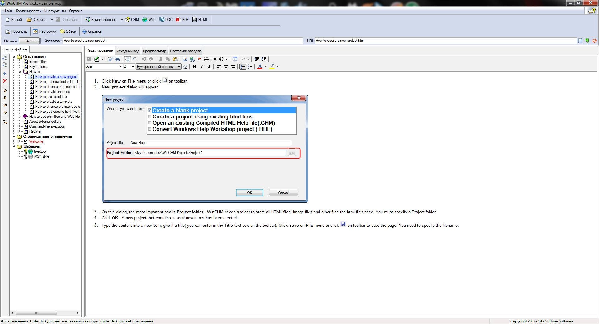Switch to the Предпросмотр tab

[154, 51]
